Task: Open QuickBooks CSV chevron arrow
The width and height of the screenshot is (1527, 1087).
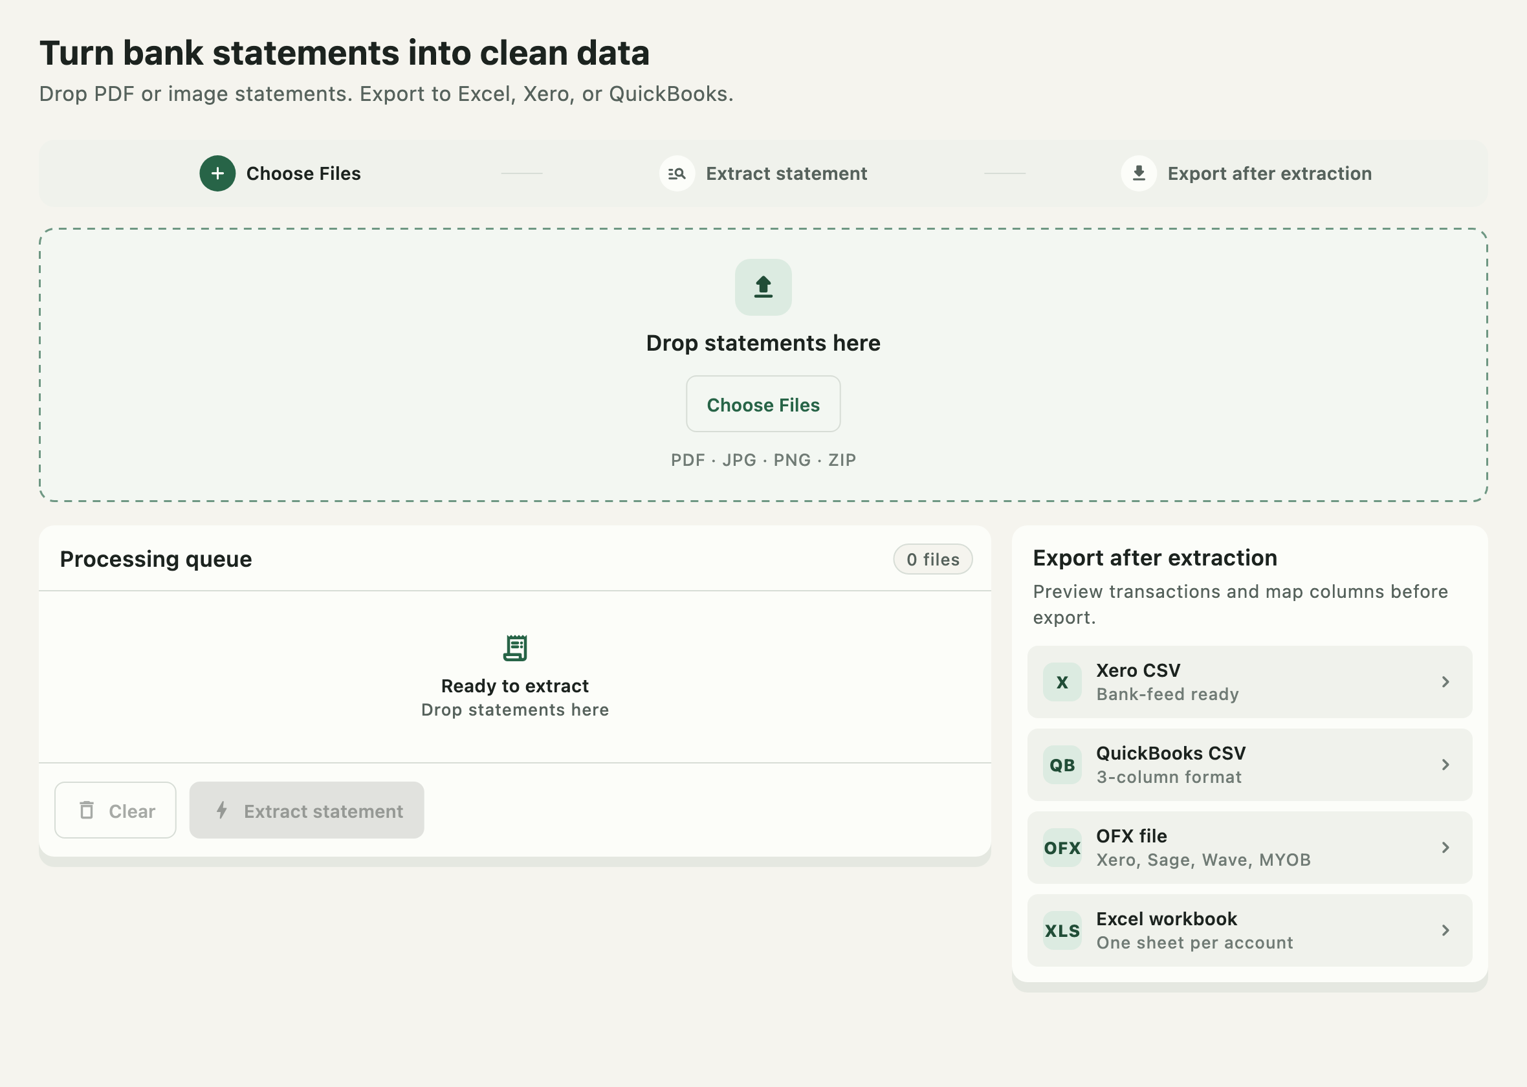Action: click(1445, 765)
